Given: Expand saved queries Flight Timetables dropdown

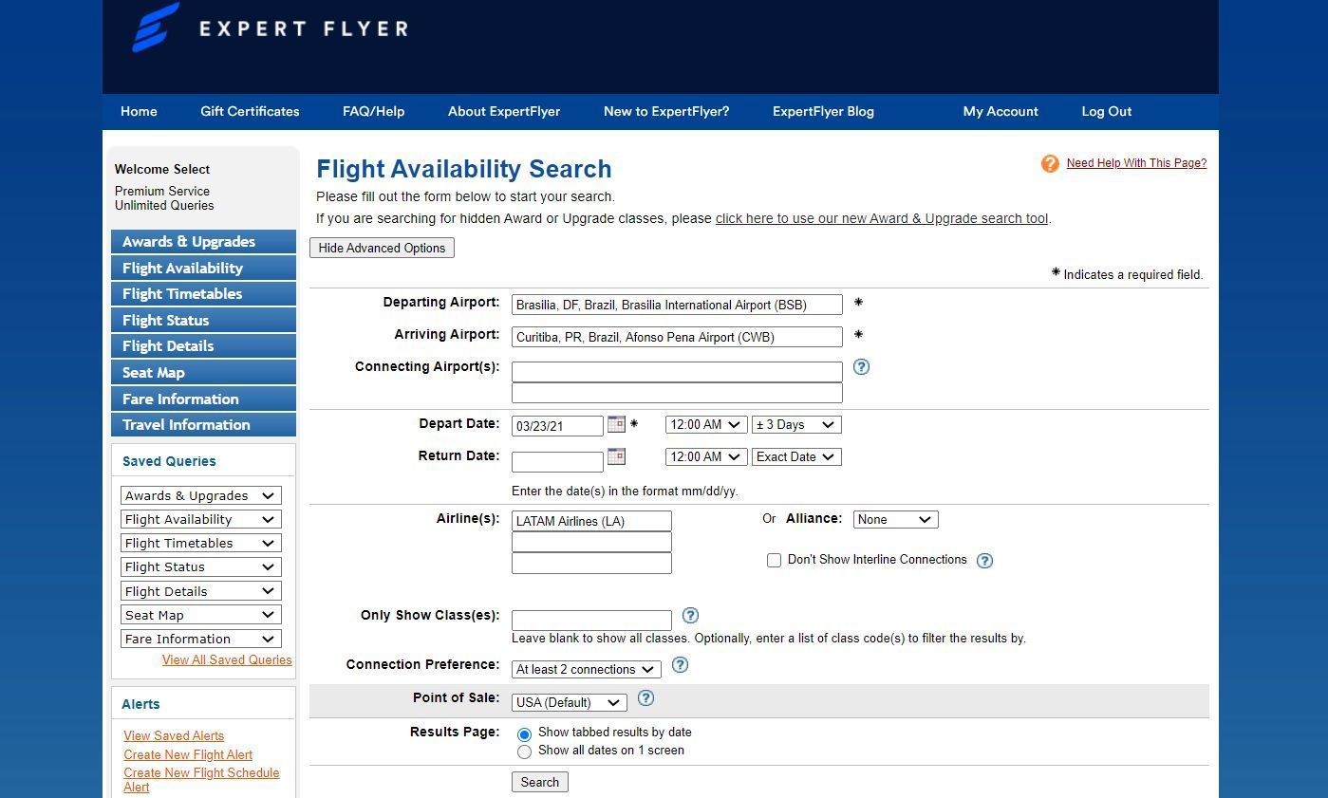Looking at the screenshot, I should 201,543.
